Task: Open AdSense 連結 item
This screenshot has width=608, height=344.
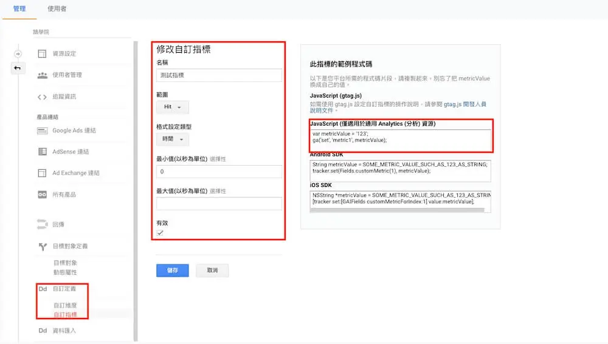Action: click(x=71, y=152)
